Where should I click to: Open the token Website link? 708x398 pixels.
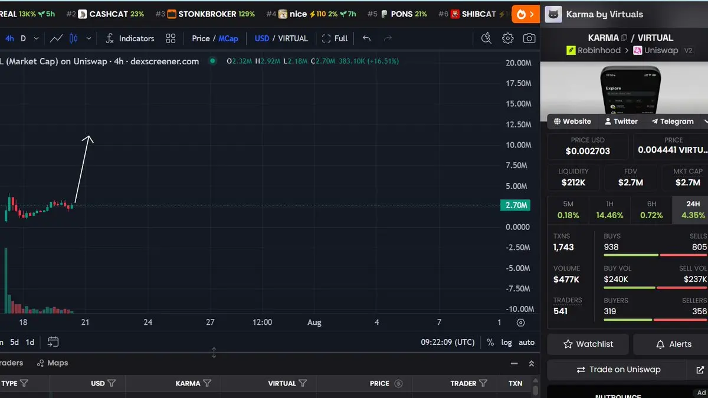click(572, 121)
